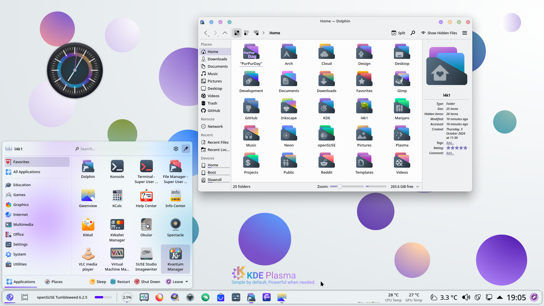Launch KCalc calculator

(x=117, y=198)
